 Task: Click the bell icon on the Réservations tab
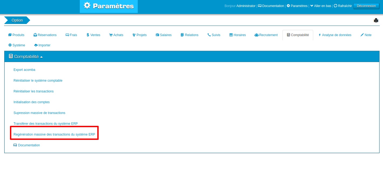coord(35,34)
